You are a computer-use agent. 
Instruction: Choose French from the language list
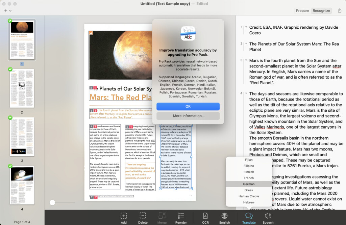[249, 178]
